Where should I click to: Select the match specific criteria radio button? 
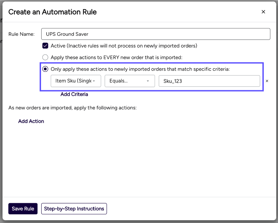45,69
